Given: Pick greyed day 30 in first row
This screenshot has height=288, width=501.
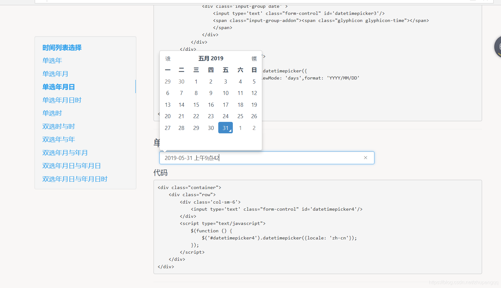Looking at the screenshot, I should point(181,82).
